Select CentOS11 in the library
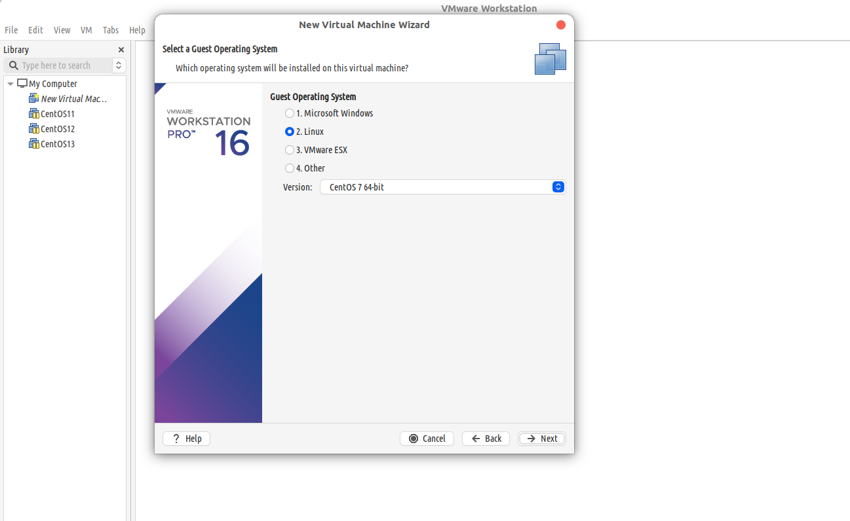 [58, 114]
